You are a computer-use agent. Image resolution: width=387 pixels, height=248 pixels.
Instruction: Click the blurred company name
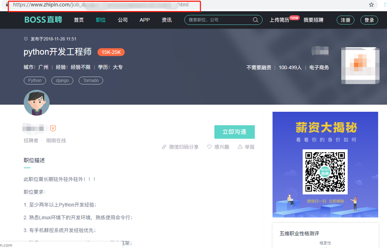[x=320, y=51]
